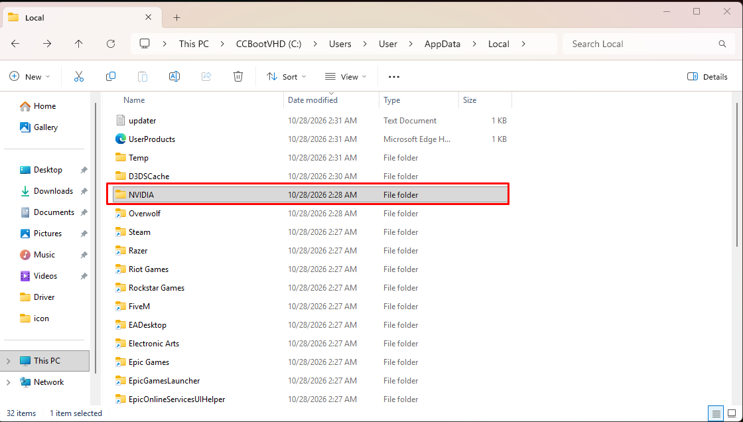
Task: Sort by the Date modified column header
Action: [332, 100]
